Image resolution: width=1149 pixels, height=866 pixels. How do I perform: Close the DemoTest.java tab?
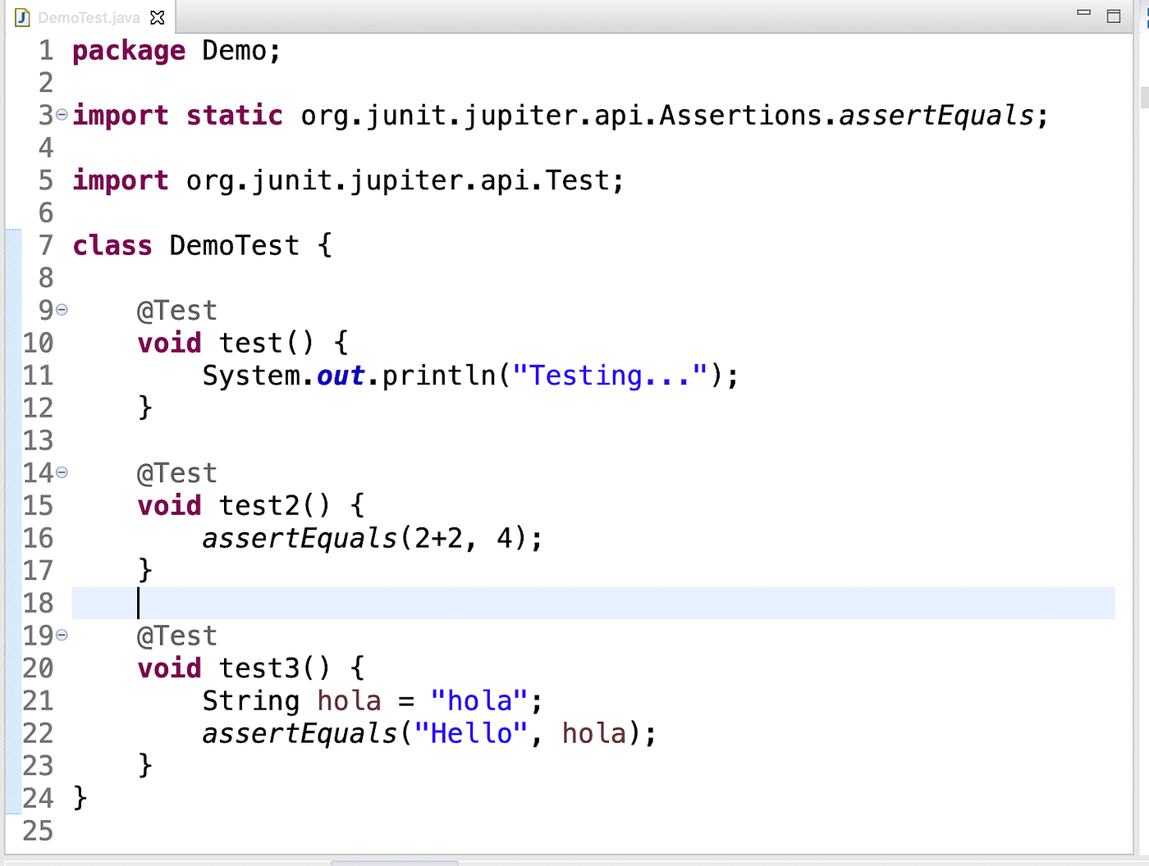(157, 16)
